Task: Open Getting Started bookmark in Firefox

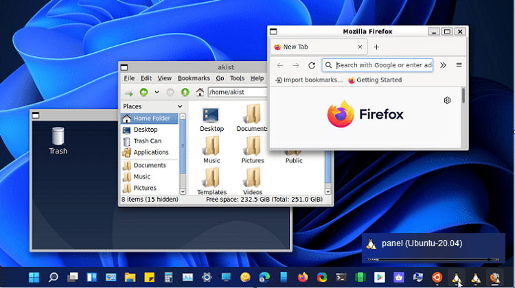Action: tap(375, 80)
